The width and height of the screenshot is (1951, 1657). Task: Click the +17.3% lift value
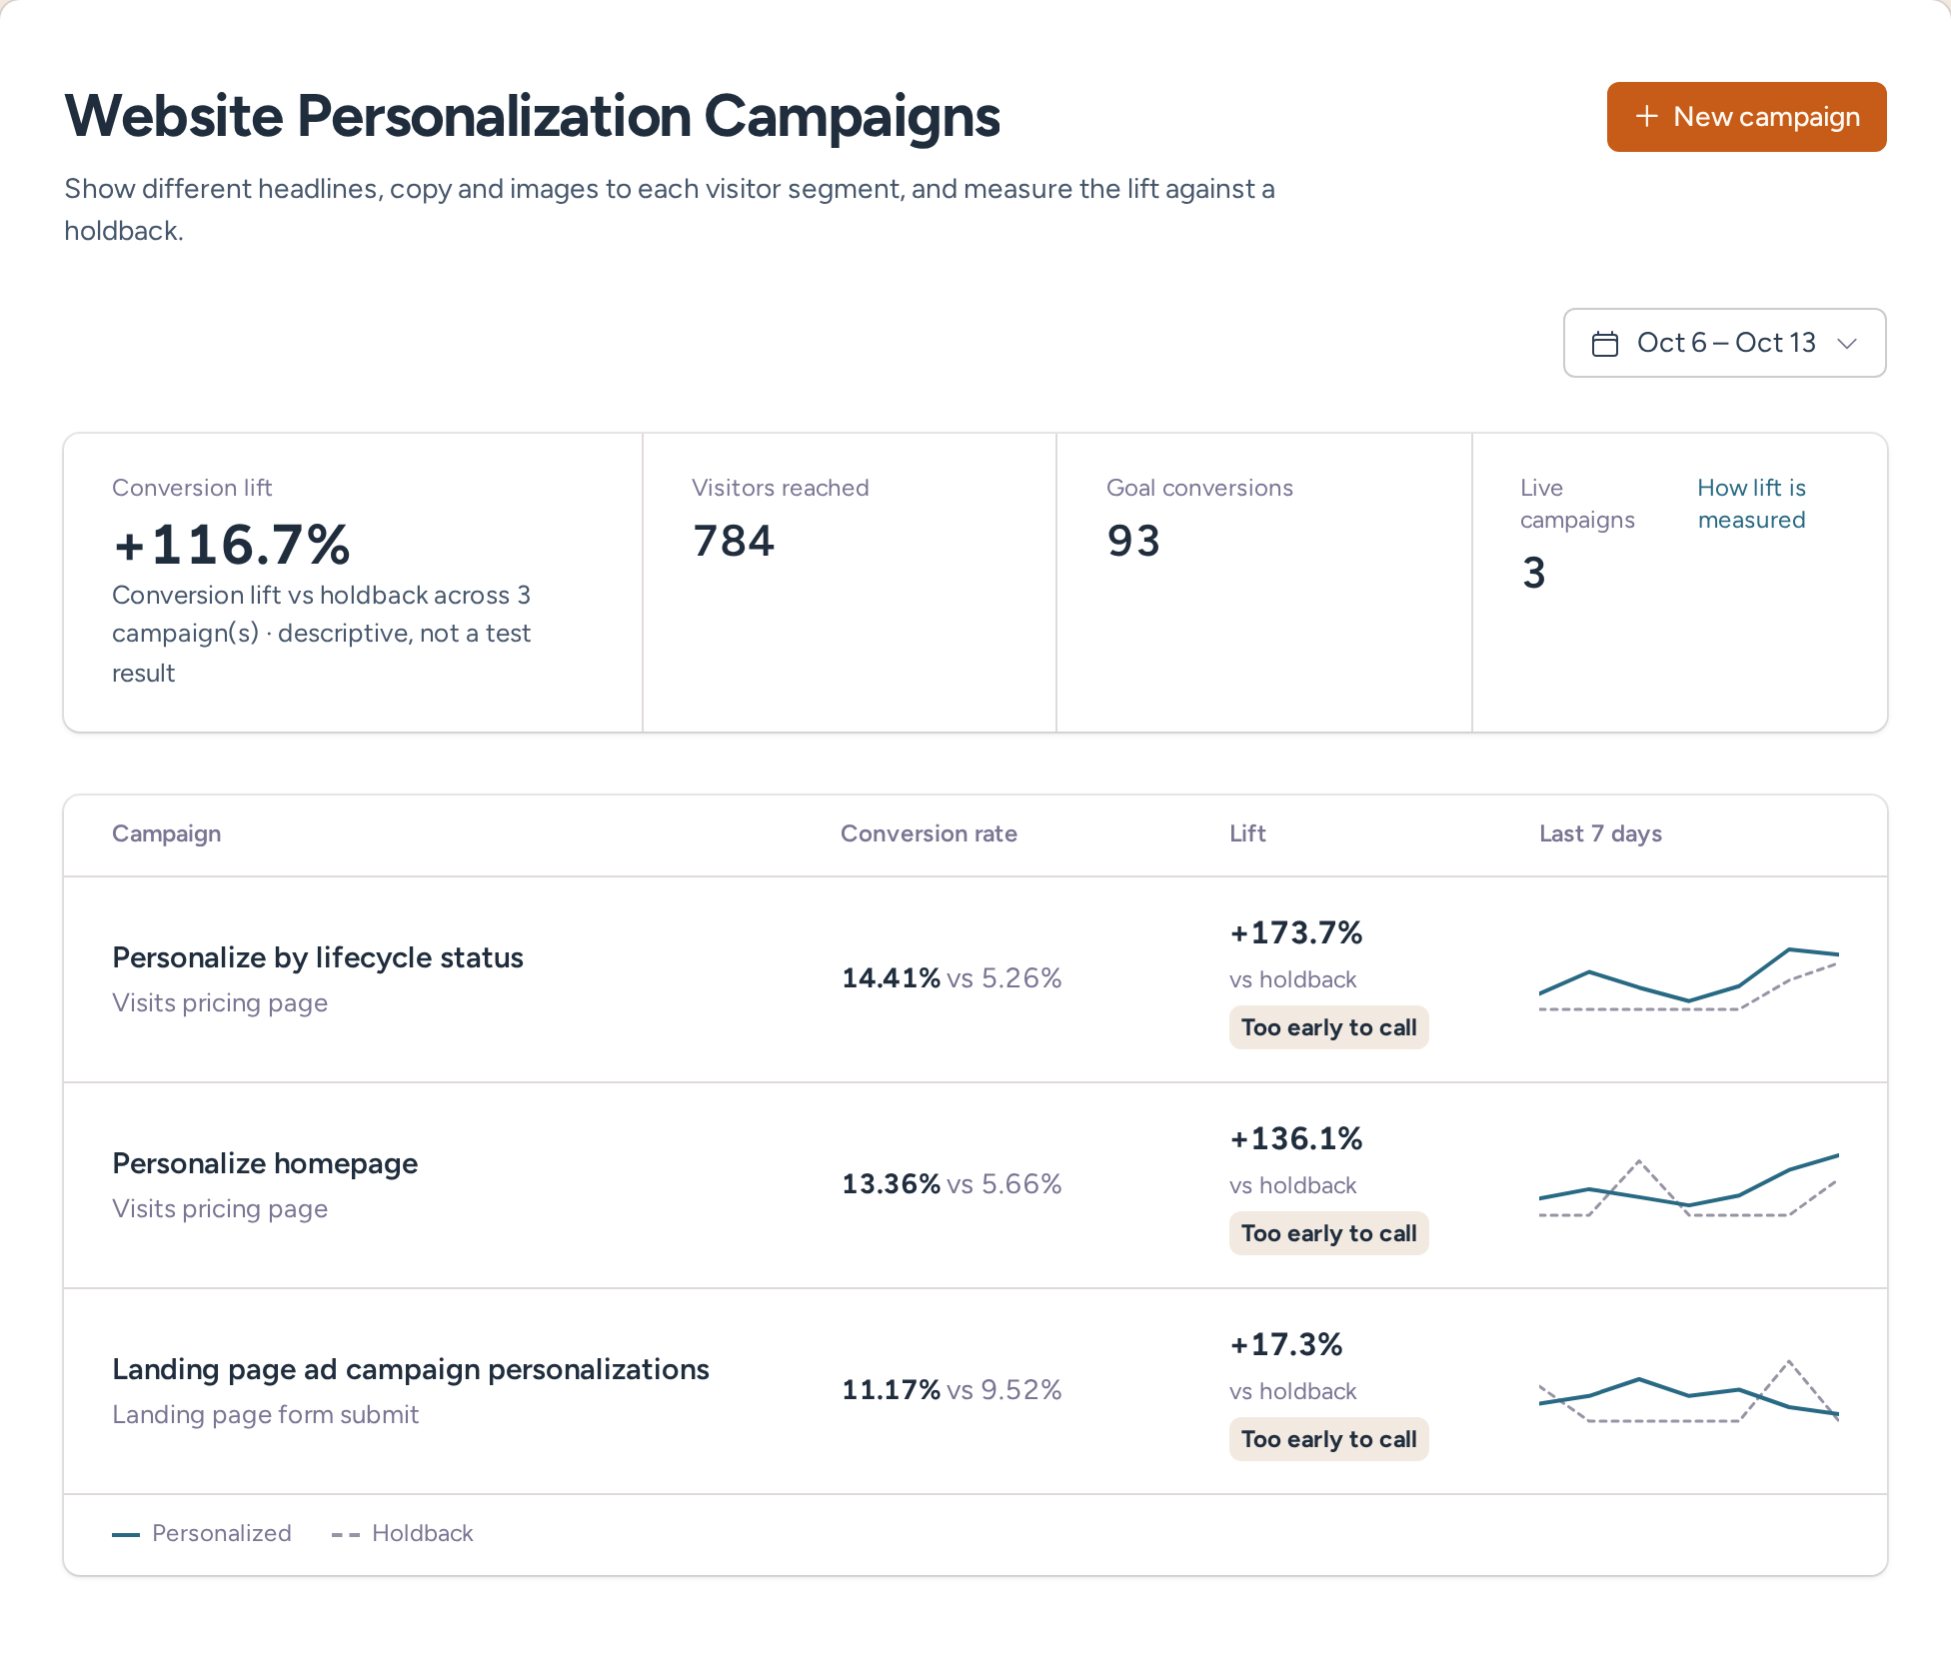pos(1286,1344)
